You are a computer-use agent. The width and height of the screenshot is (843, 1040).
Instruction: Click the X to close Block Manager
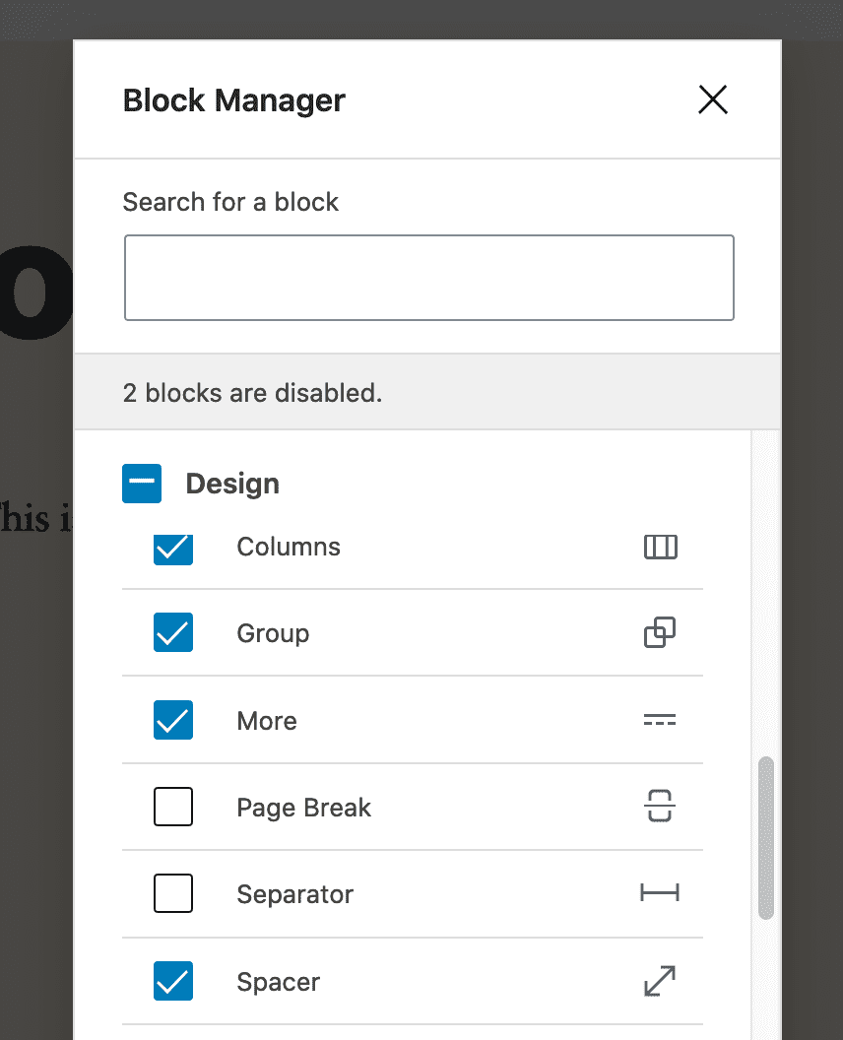(712, 99)
